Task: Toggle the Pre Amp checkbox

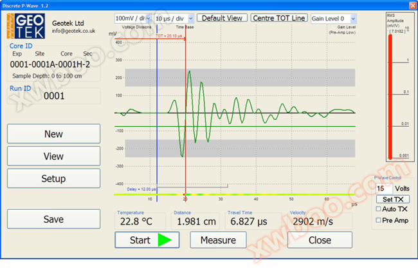Action: 379,220
